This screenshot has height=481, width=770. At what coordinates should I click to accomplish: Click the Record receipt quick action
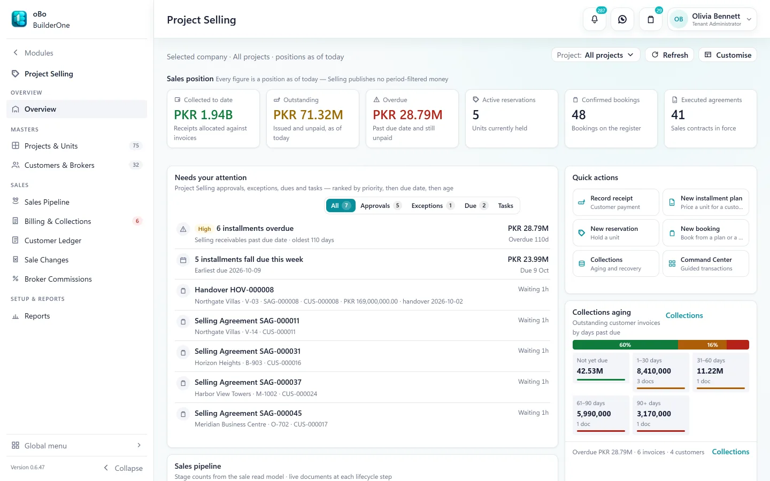point(615,203)
